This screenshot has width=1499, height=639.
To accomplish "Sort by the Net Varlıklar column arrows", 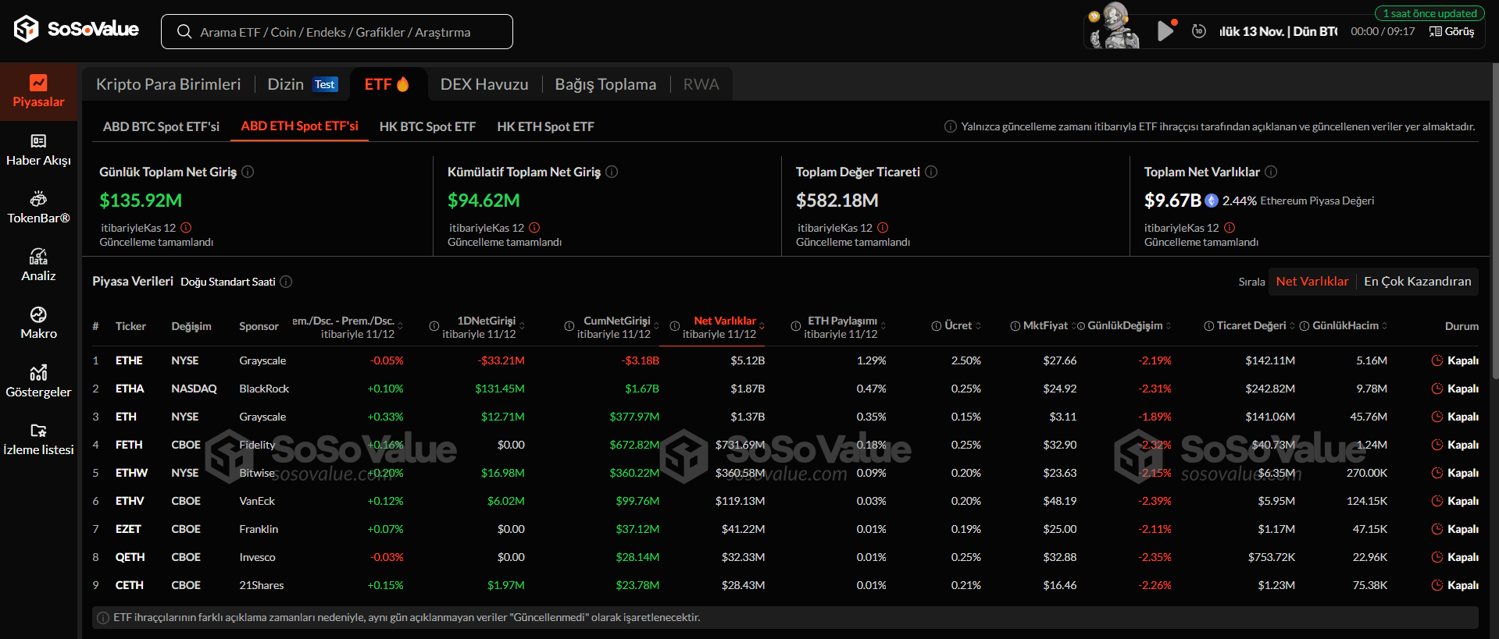I will pos(762,326).
